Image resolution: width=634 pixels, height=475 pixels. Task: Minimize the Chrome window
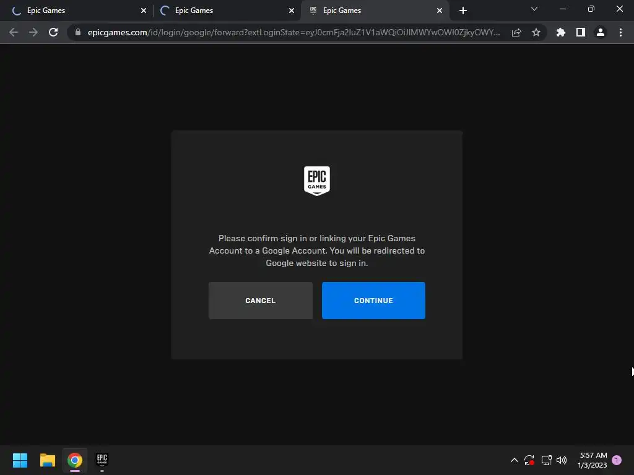pyautogui.click(x=562, y=9)
